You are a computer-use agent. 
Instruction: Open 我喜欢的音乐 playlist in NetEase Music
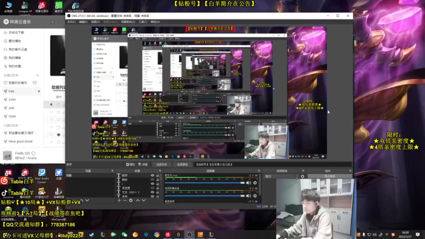(x=18, y=83)
